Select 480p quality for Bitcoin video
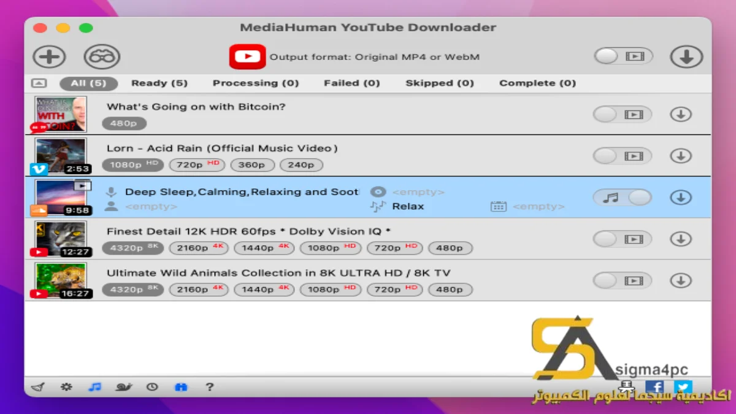 point(124,123)
